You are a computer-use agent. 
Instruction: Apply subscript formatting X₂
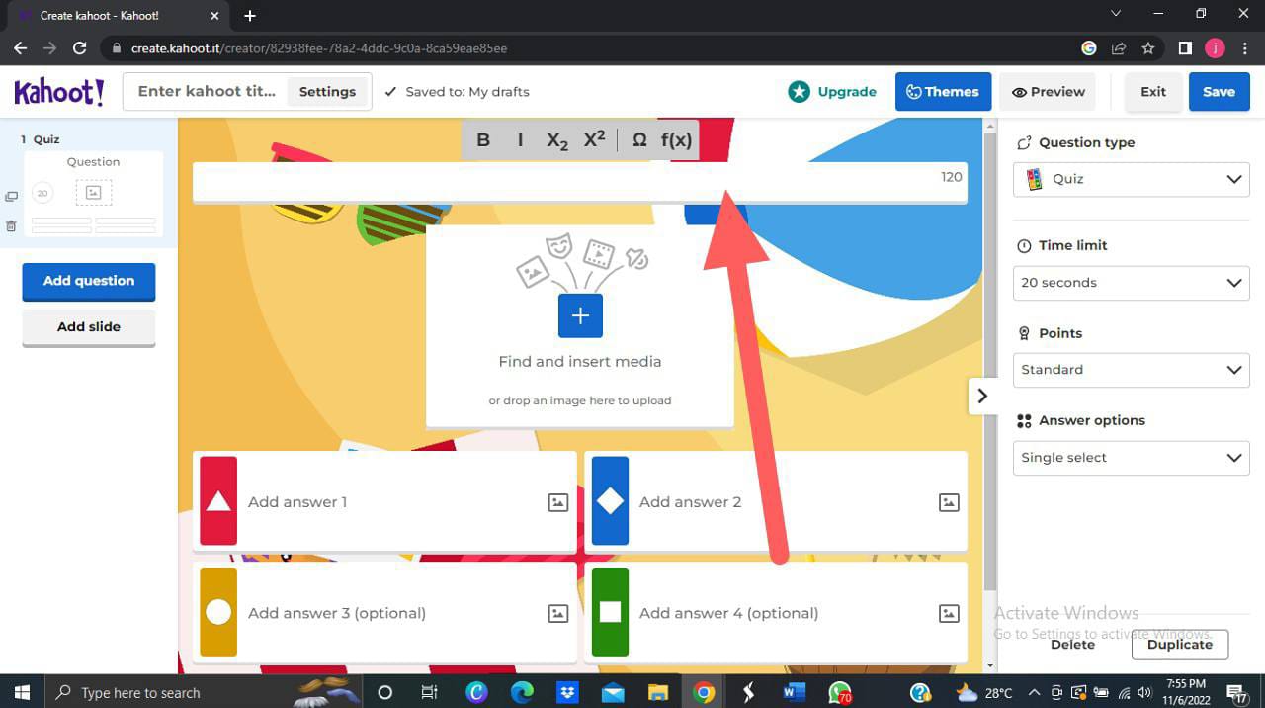557,140
